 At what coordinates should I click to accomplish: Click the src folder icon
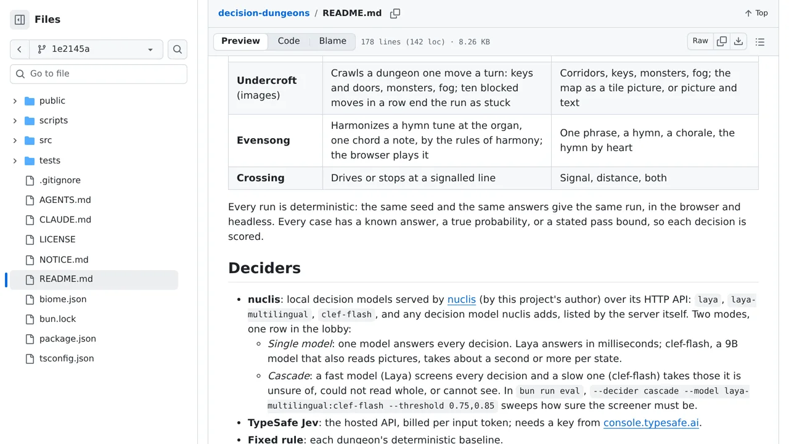pyautogui.click(x=30, y=141)
